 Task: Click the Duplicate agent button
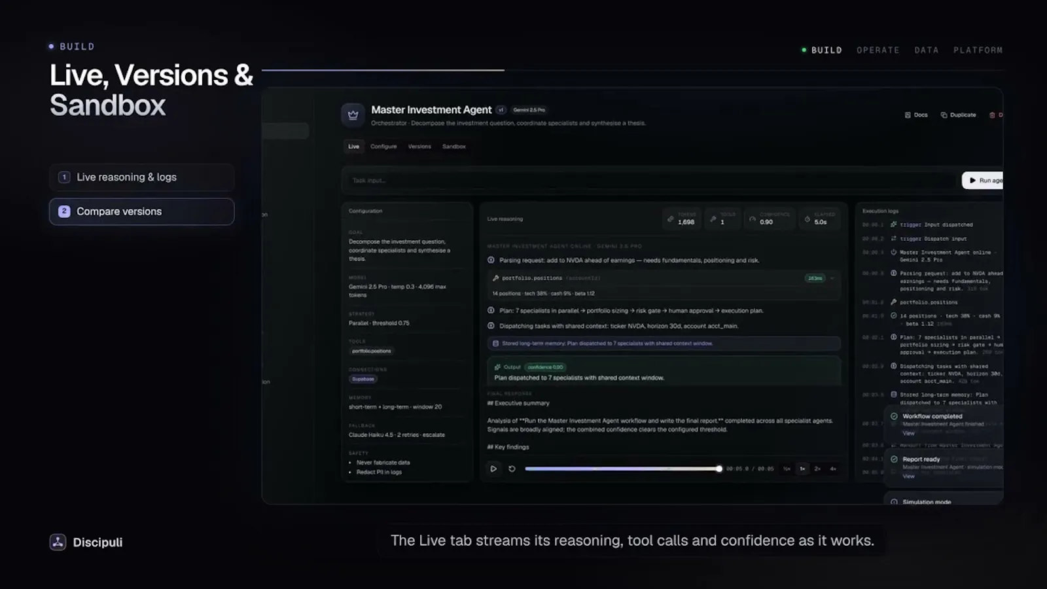(958, 115)
